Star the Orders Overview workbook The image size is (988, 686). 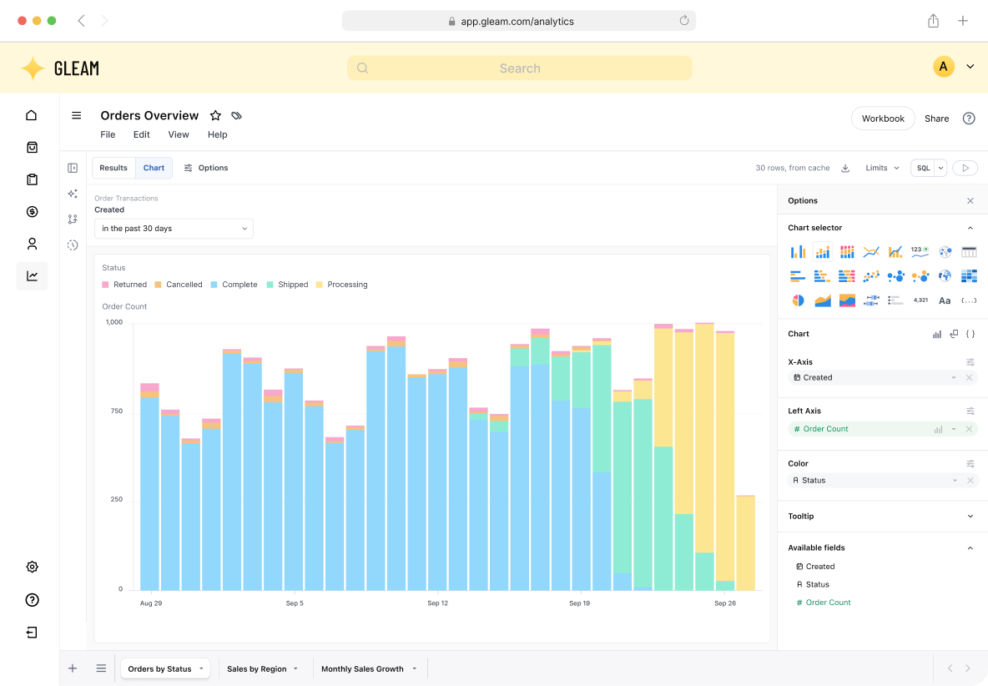[215, 116]
